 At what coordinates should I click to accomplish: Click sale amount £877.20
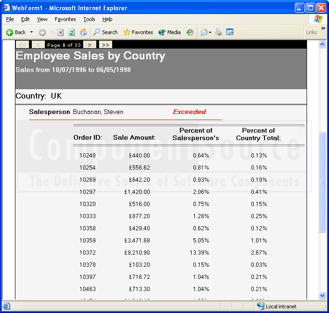(x=140, y=216)
